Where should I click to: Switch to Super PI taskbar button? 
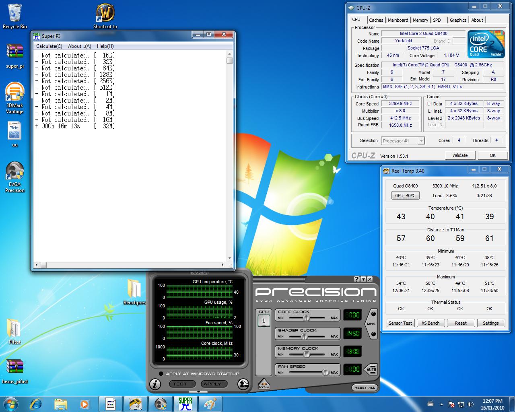pos(185,404)
